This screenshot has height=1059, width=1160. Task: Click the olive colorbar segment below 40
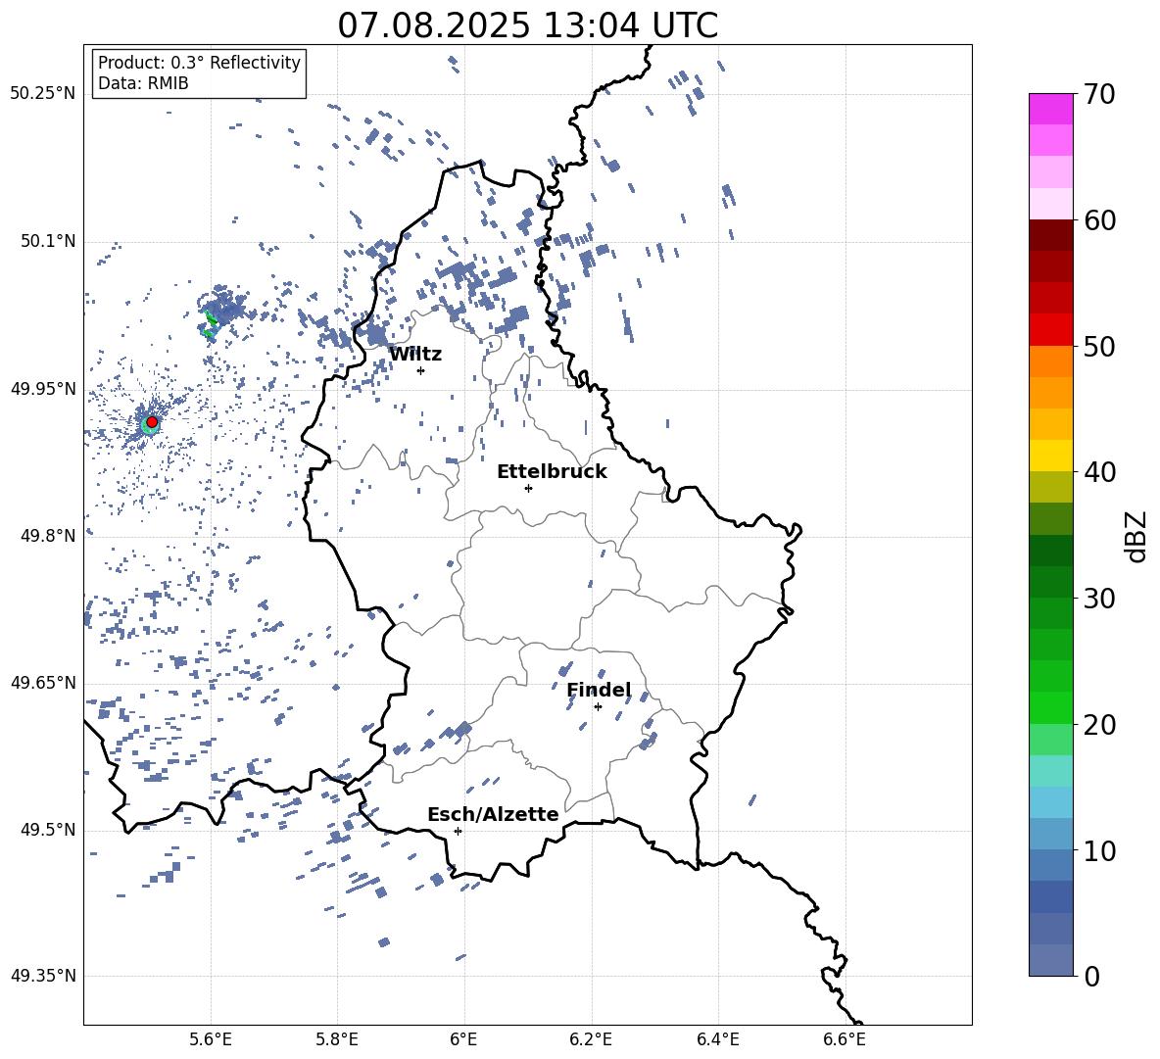1051,487
